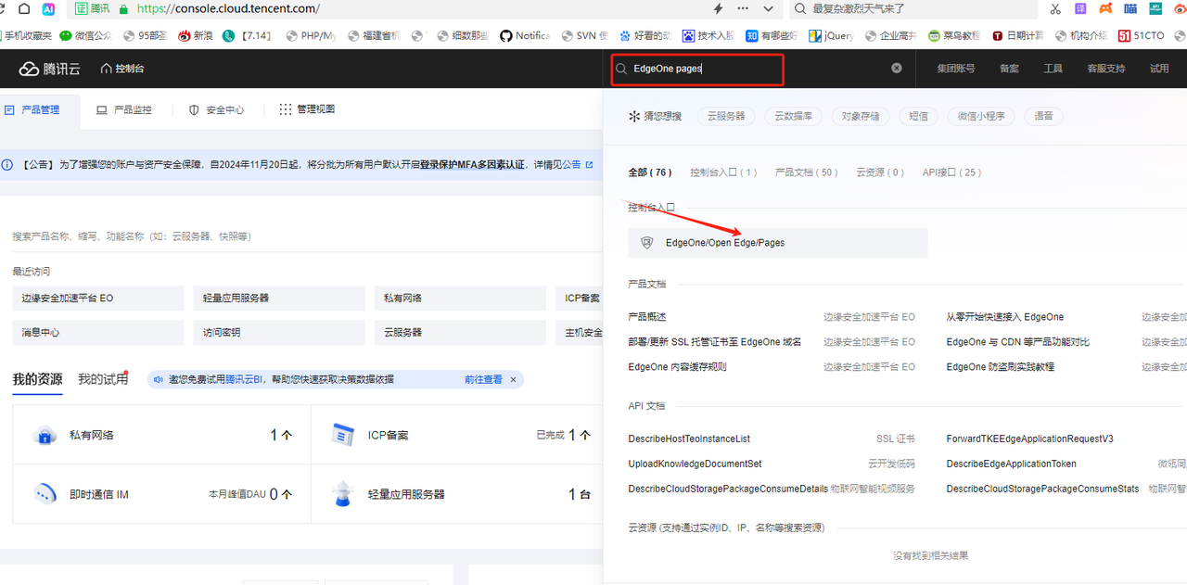Select the 云数据库 suggestion tag

point(793,116)
